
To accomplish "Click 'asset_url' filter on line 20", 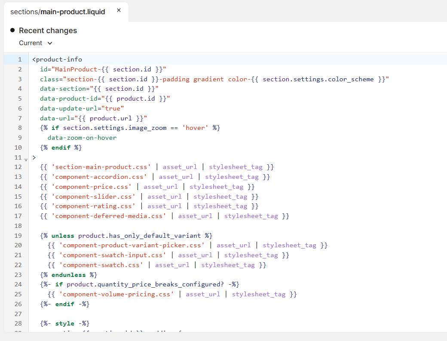I will pyautogui.click(x=233, y=245).
